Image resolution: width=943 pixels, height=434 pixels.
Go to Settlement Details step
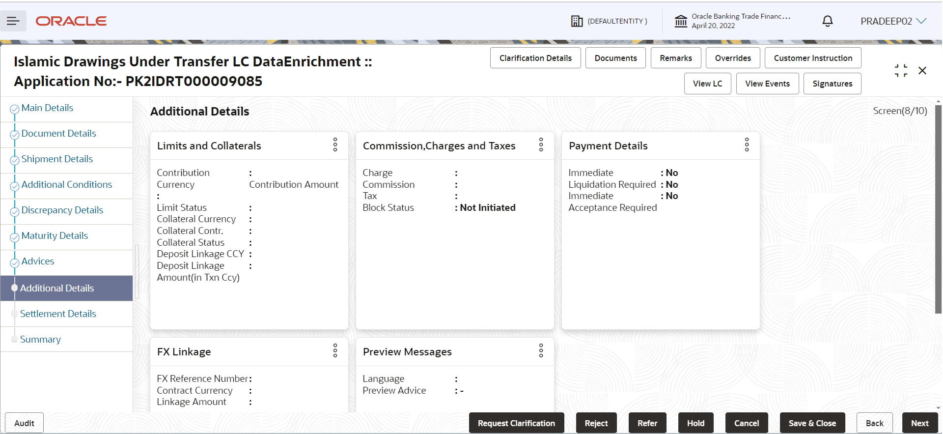coord(58,314)
